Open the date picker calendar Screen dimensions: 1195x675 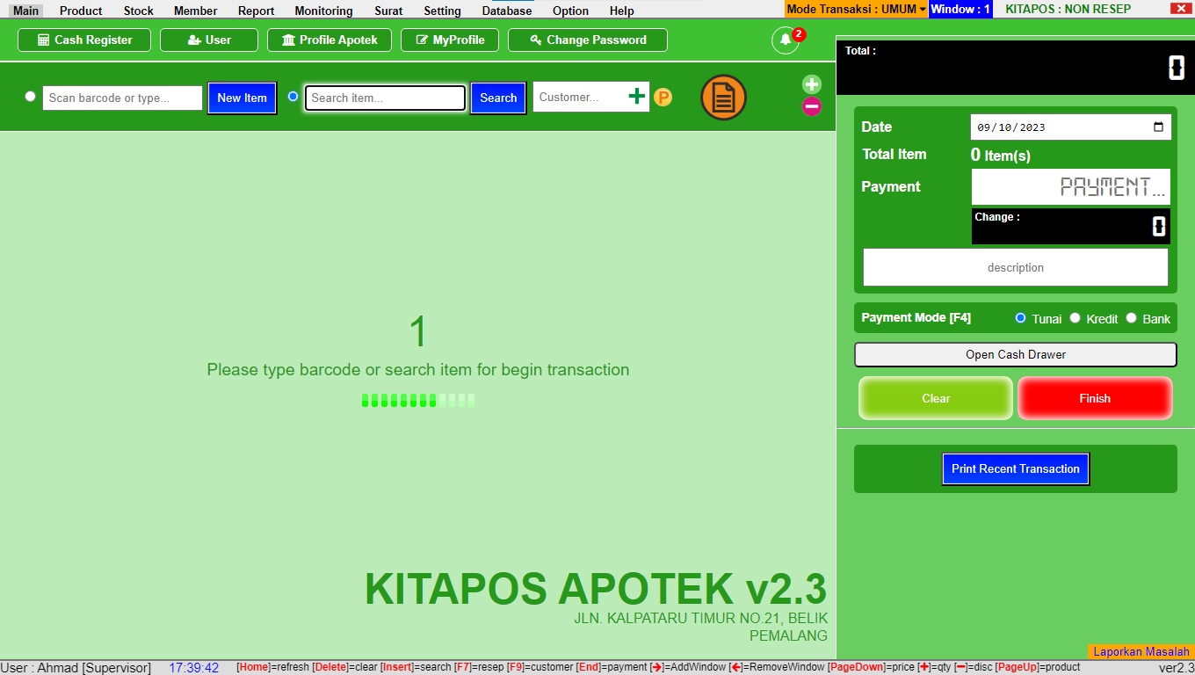click(1160, 127)
